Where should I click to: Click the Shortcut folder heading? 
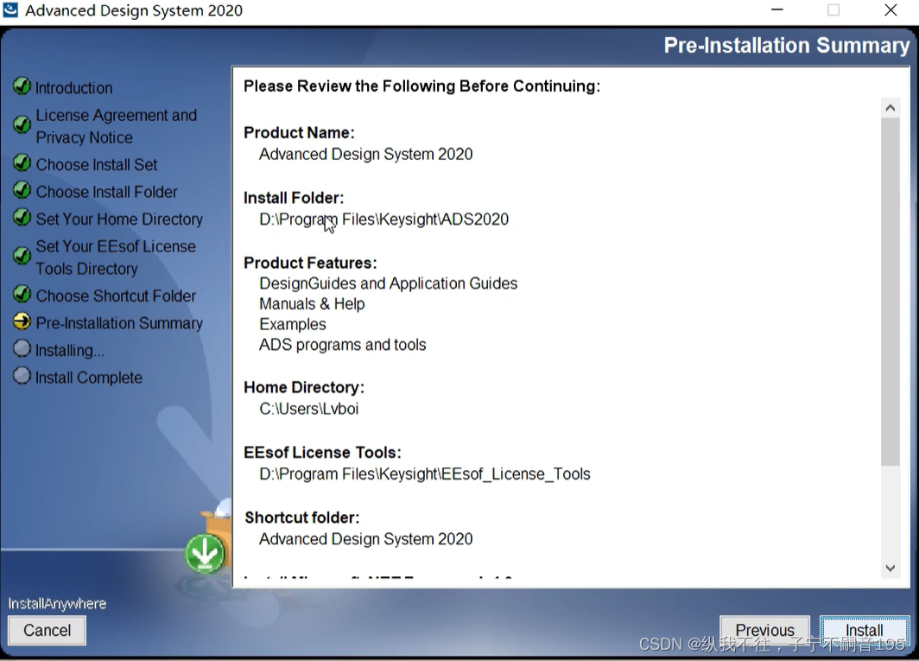click(x=301, y=518)
